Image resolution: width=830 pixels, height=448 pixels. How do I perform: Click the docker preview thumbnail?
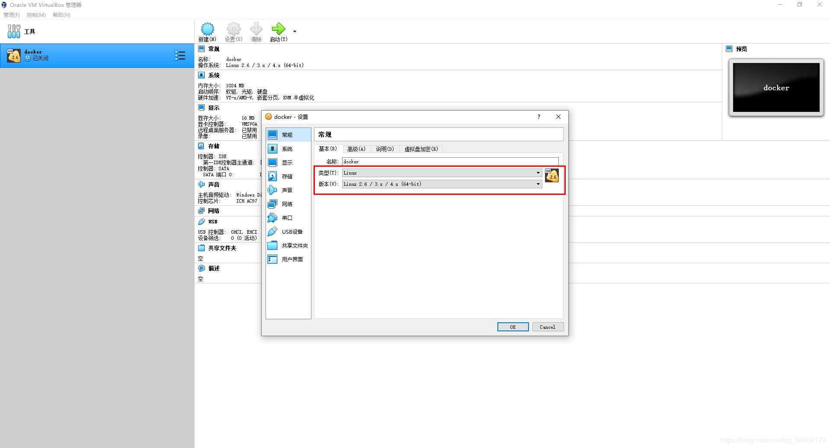point(776,88)
